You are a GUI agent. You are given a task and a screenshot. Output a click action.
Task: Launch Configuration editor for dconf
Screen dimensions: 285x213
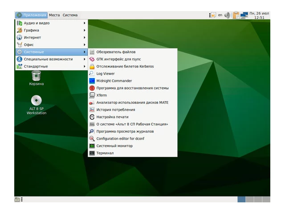tap(120, 138)
